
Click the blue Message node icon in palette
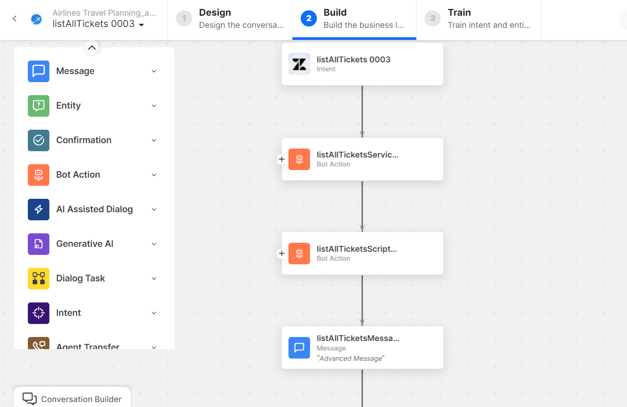coord(39,71)
